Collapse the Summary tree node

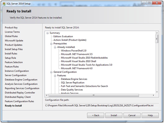[47, 33]
